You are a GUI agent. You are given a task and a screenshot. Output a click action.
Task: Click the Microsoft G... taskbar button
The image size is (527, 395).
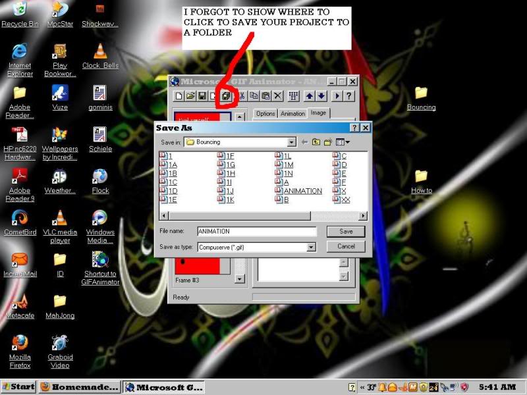click(163, 387)
